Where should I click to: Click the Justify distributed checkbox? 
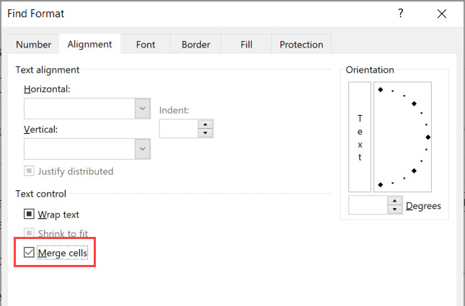point(30,171)
